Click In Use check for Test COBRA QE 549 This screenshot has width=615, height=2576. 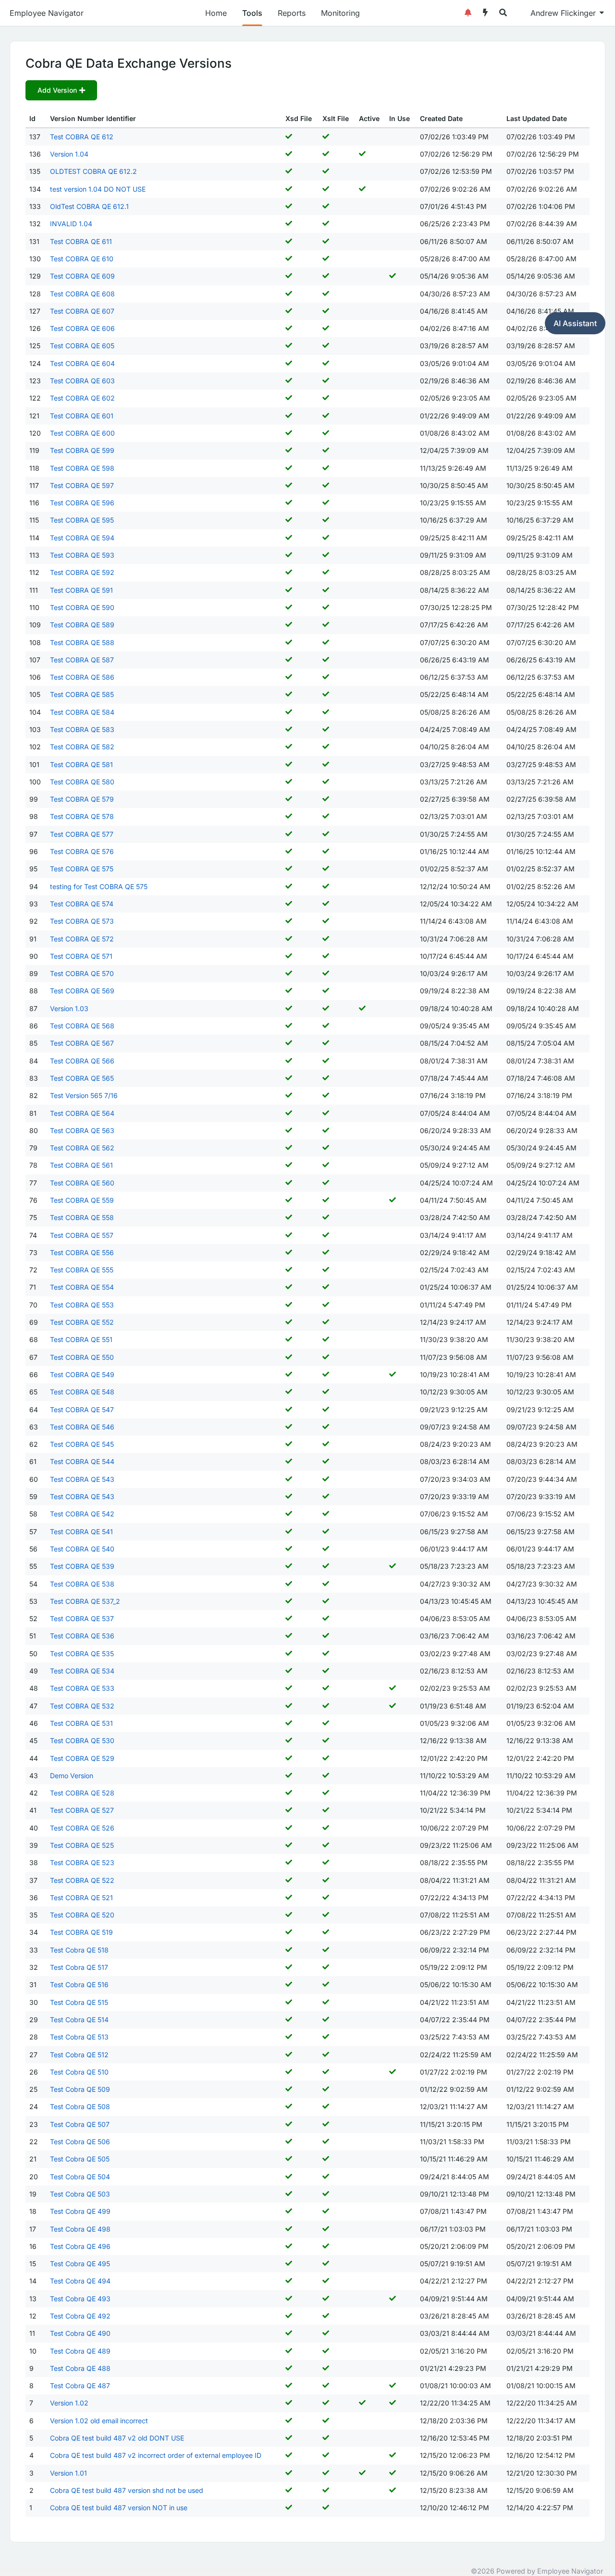click(392, 1374)
